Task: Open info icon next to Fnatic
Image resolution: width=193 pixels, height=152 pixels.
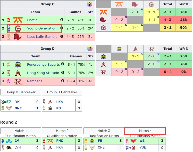Action: [x=62, y=20]
